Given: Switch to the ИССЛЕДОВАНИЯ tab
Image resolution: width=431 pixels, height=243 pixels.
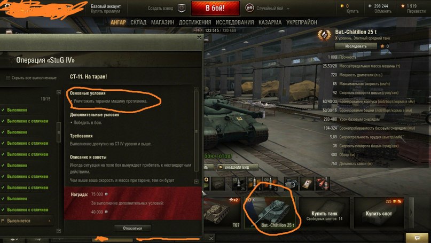Looking at the screenshot, I should coord(235,22).
